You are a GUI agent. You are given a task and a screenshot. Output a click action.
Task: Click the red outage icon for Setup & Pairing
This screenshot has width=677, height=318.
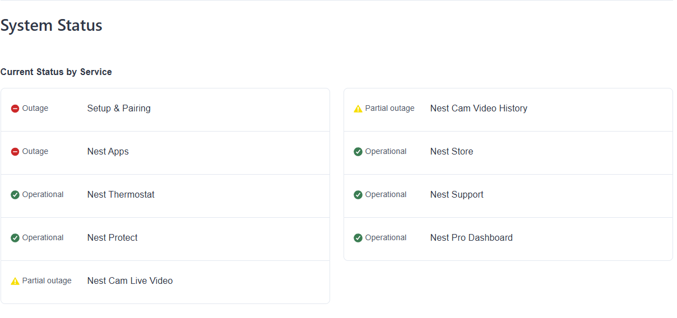coord(15,109)
